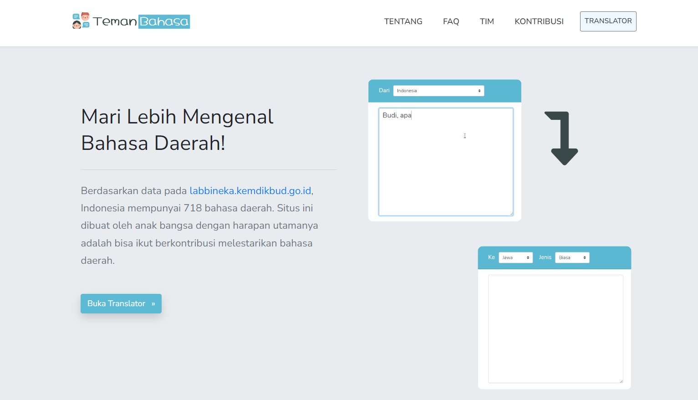Click the Buka Translator button

click(x=121, y=303)
